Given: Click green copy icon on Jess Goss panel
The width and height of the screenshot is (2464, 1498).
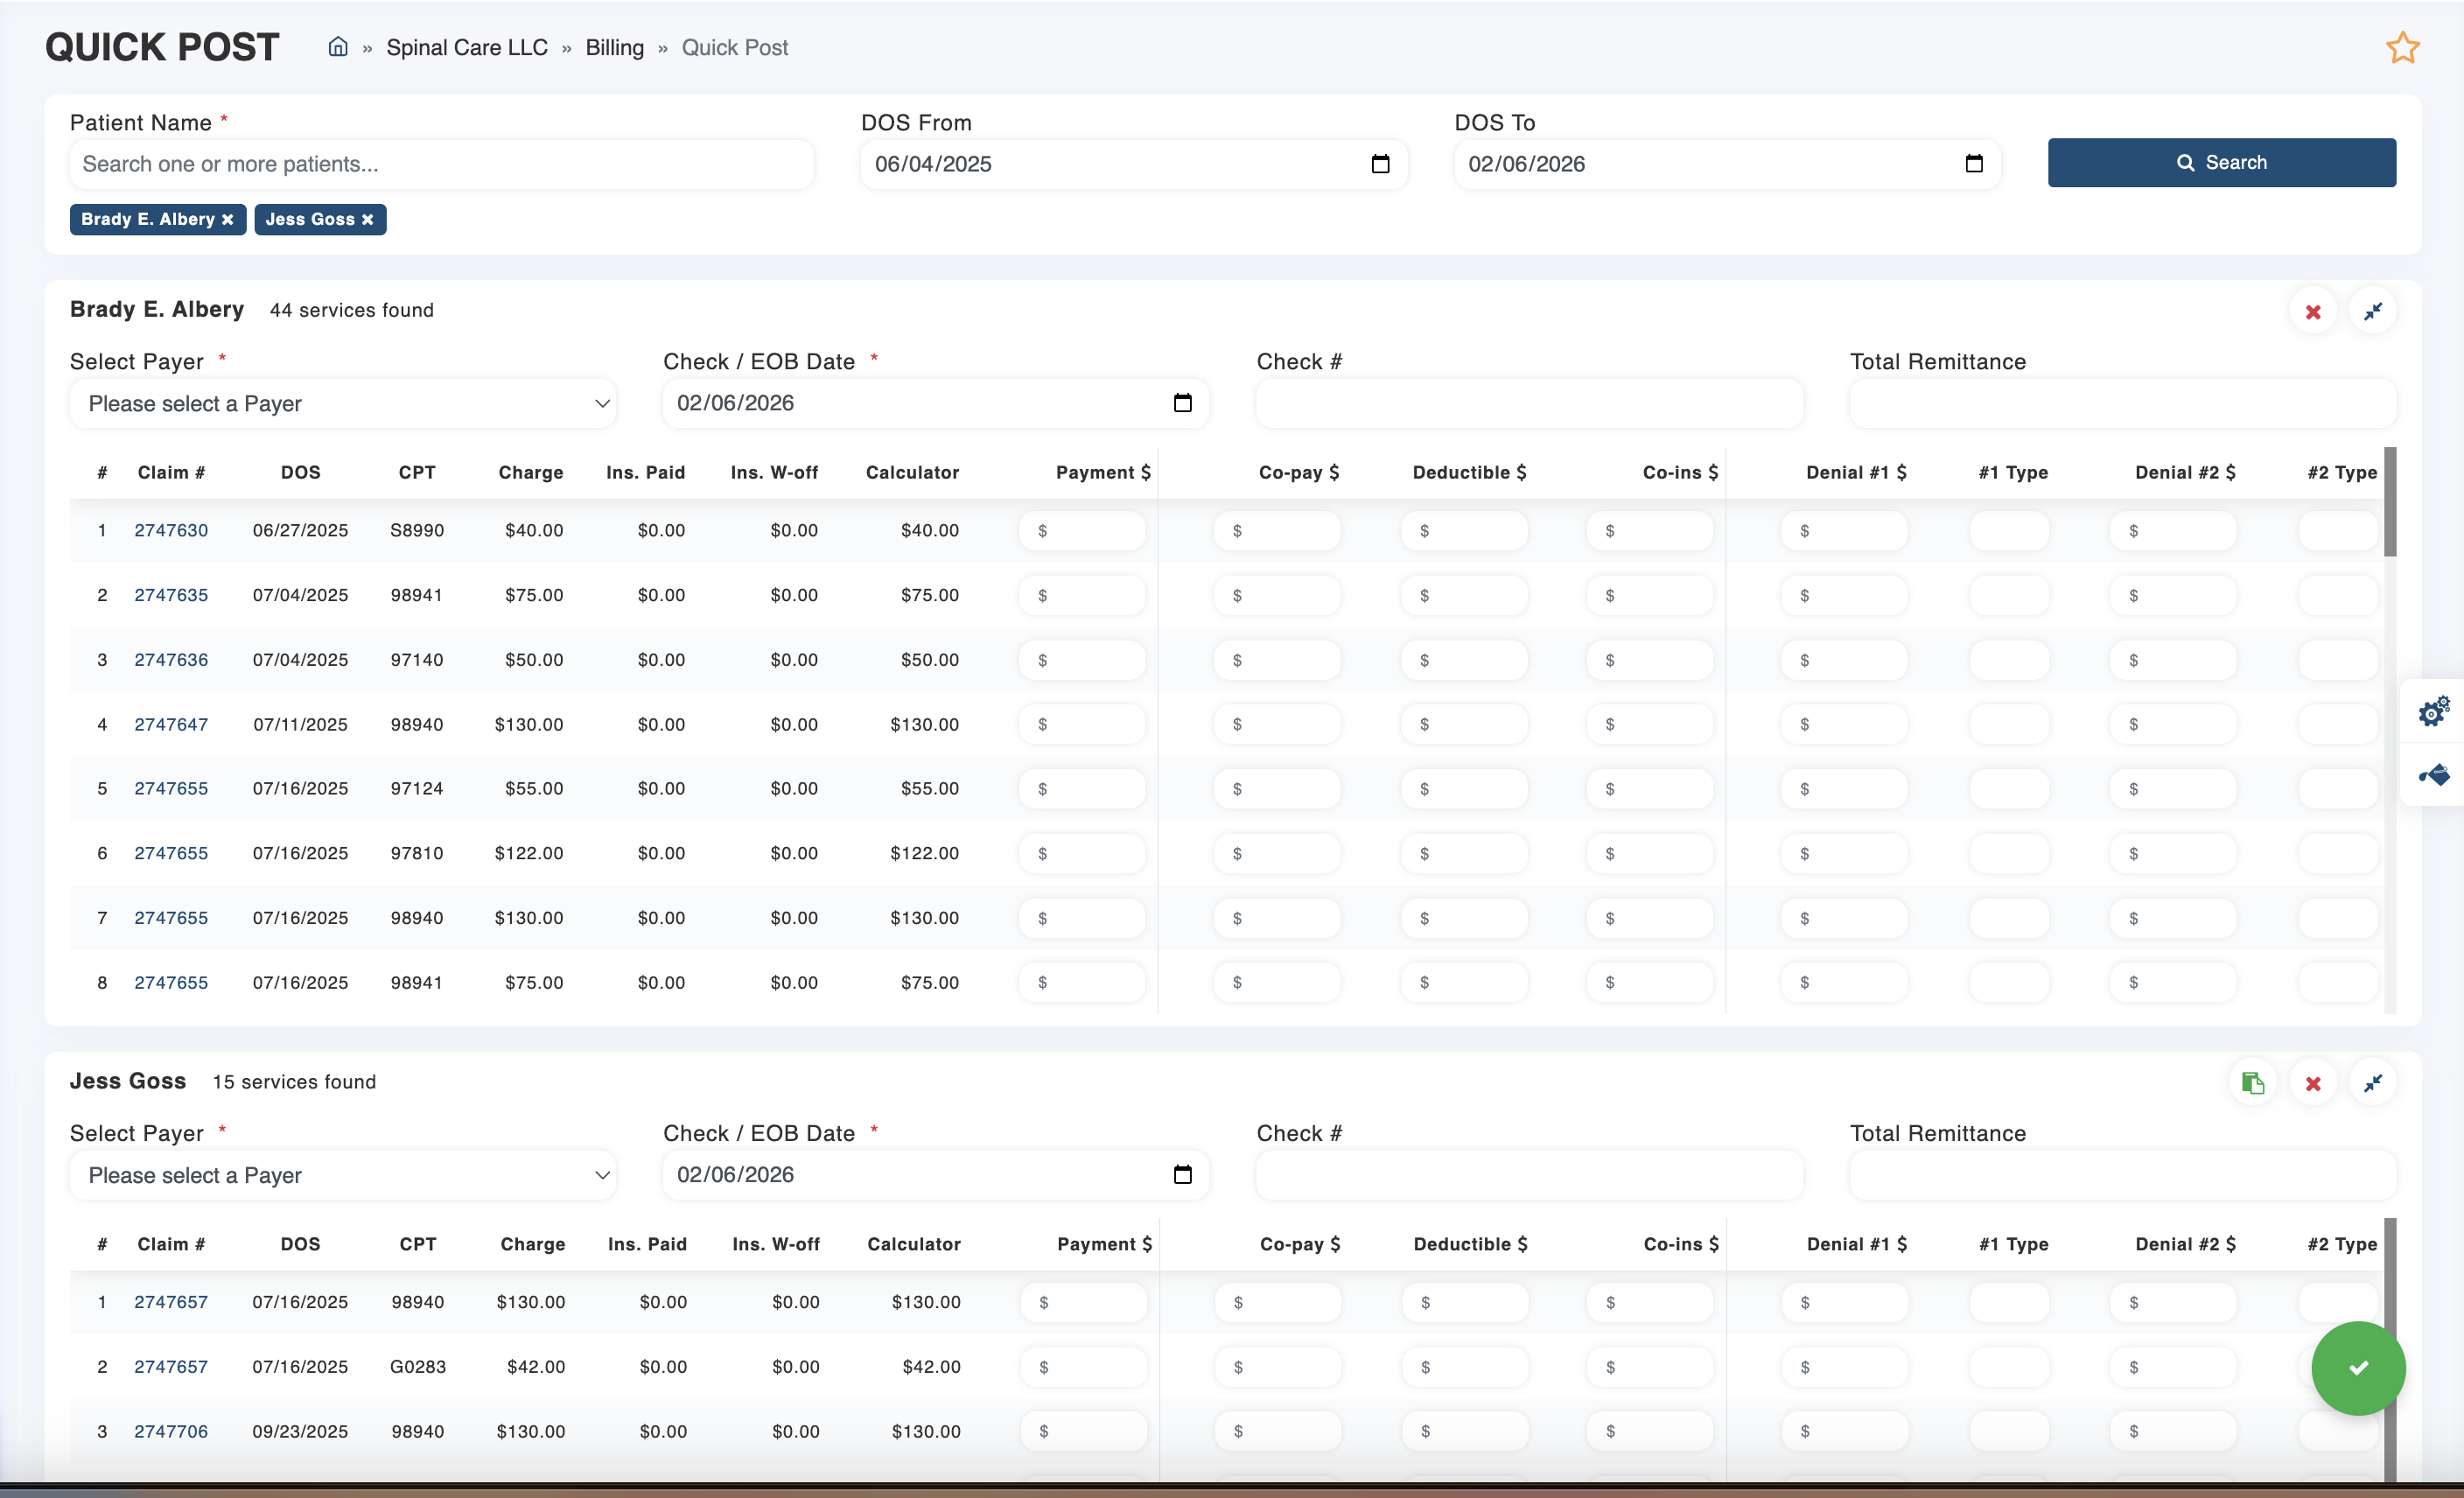Looking at the screenshot, I should pyautogui.click(x=2252, y=1083).
